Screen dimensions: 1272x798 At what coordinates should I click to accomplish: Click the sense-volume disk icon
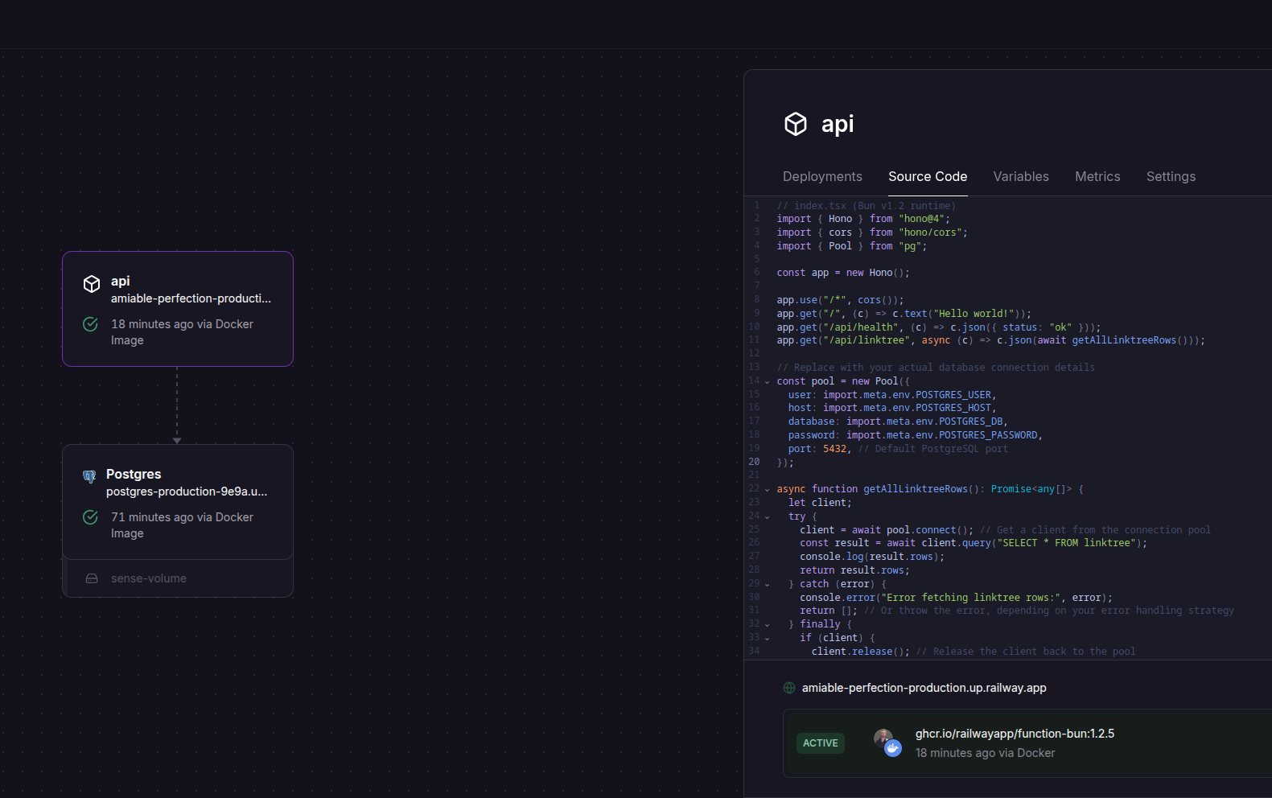[x=92, y=578]
